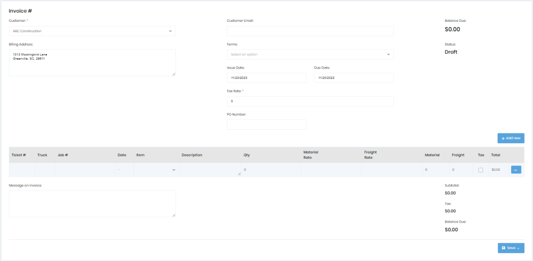Click the Freight Rate cell in row
This screenshot has height=261, width=533.
[x=391, y=170]
